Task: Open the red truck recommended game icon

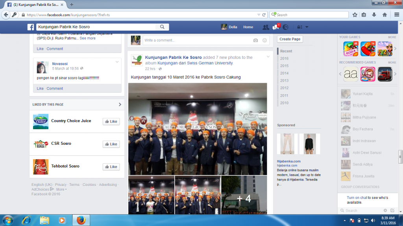Action: point(385,74)
